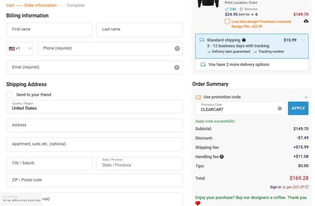315x206 pixels.
Task: Click the Last name field
Action: click(140, 30)
